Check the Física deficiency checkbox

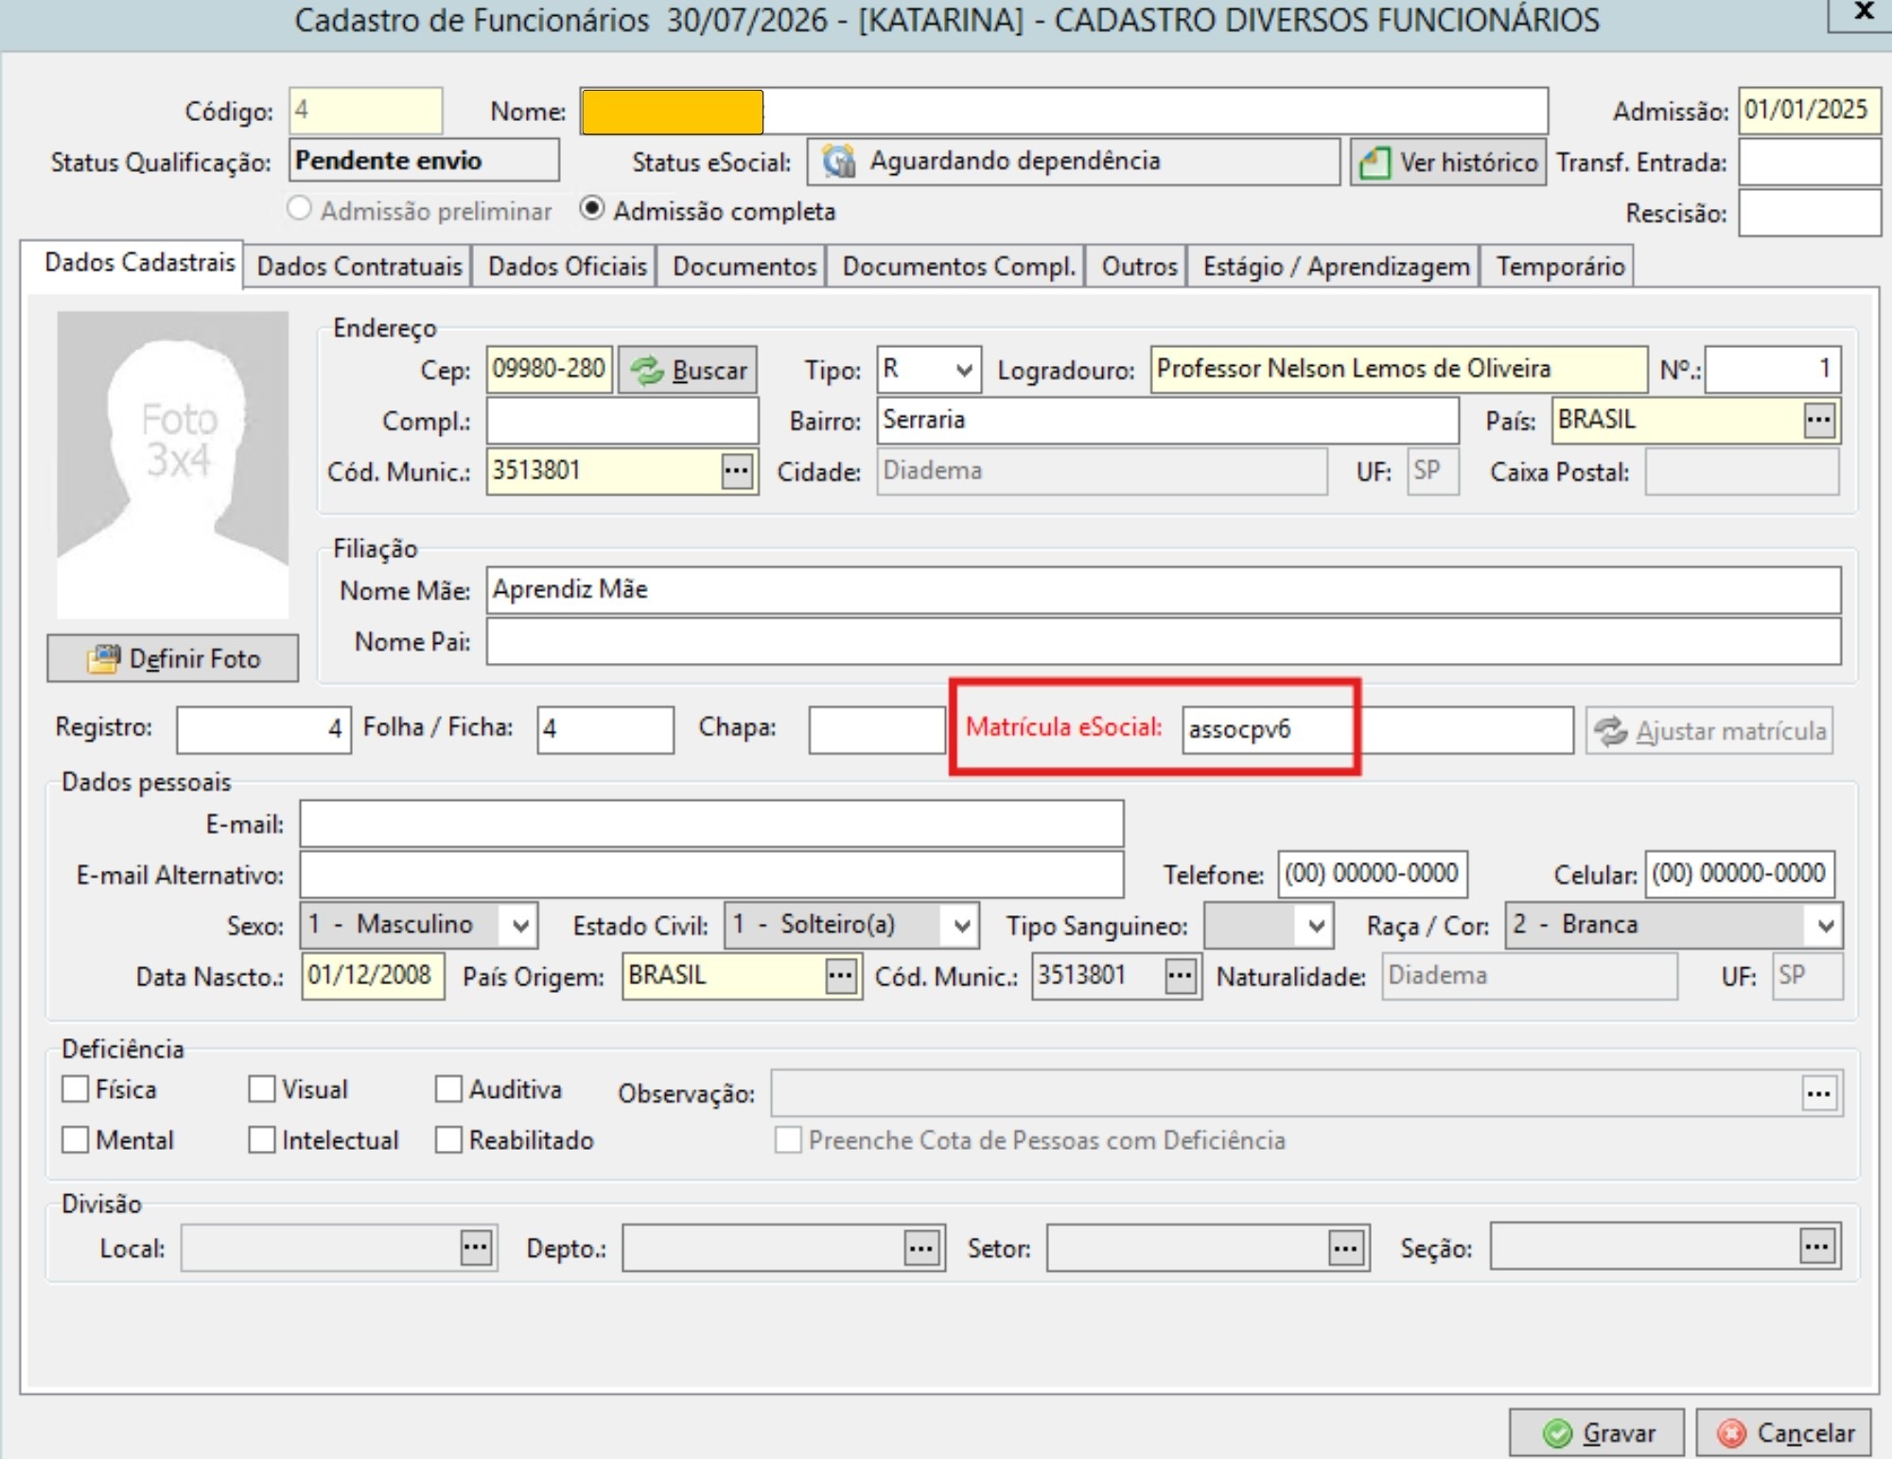(x=75, y=1088)
